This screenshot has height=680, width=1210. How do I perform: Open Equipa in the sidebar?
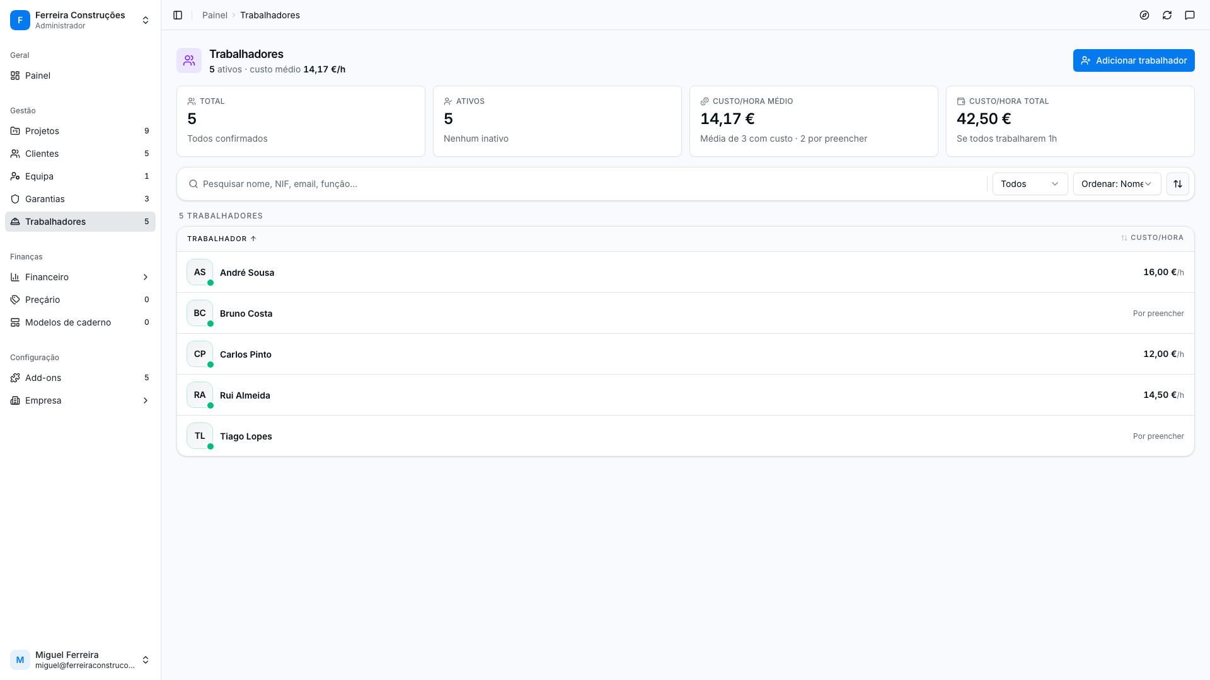[80, 176]
